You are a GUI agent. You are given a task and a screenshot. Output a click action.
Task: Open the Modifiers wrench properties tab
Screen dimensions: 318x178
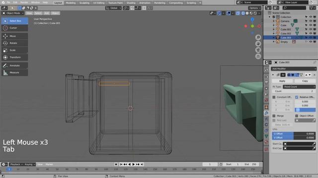[266, 113]
